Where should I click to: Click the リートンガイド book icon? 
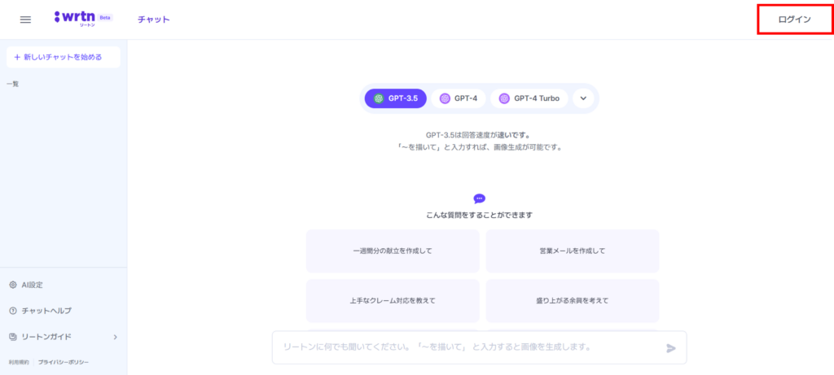point(13,337)
